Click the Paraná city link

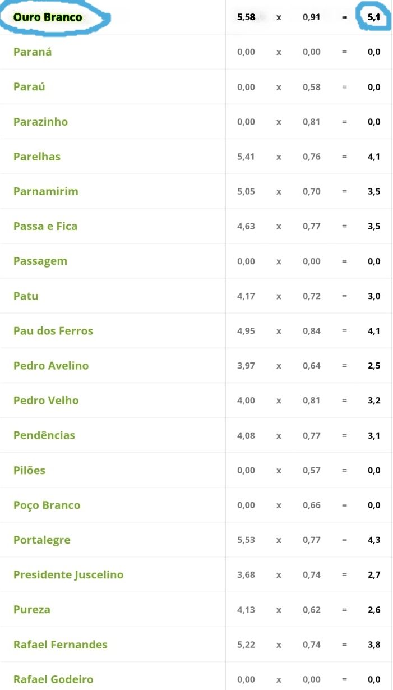point(33,52)
